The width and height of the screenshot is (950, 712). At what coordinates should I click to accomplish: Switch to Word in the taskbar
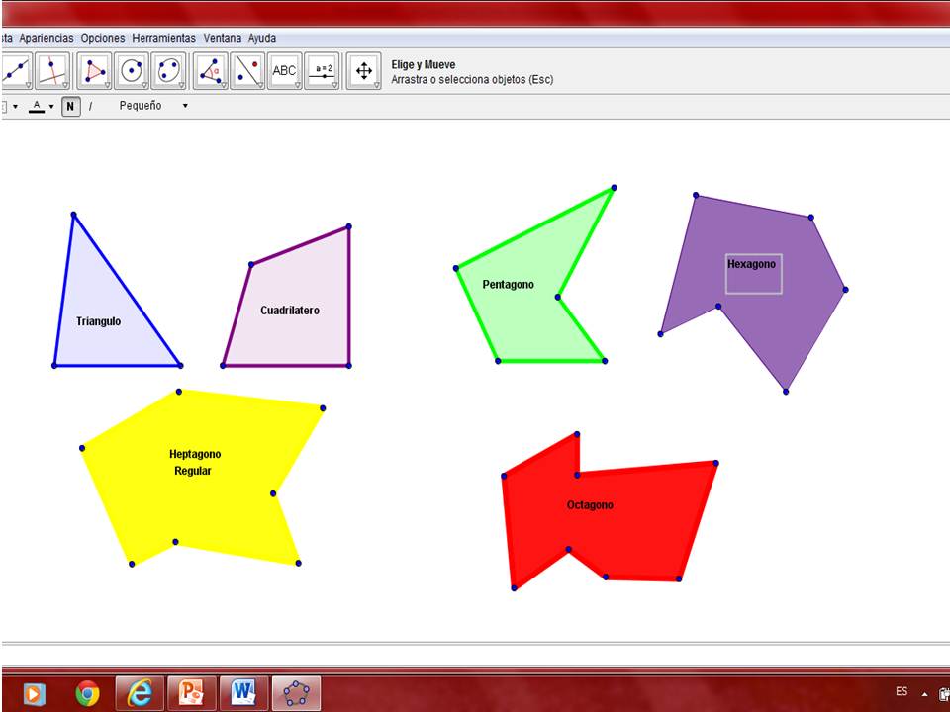(x=243, y=693)
